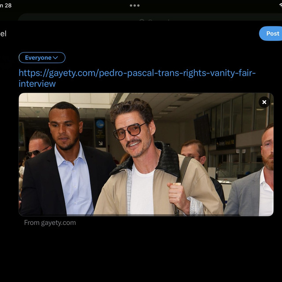Click the blue Post button
The height and width of the screenshot is (282, 282).
click(x=271, y=33)
